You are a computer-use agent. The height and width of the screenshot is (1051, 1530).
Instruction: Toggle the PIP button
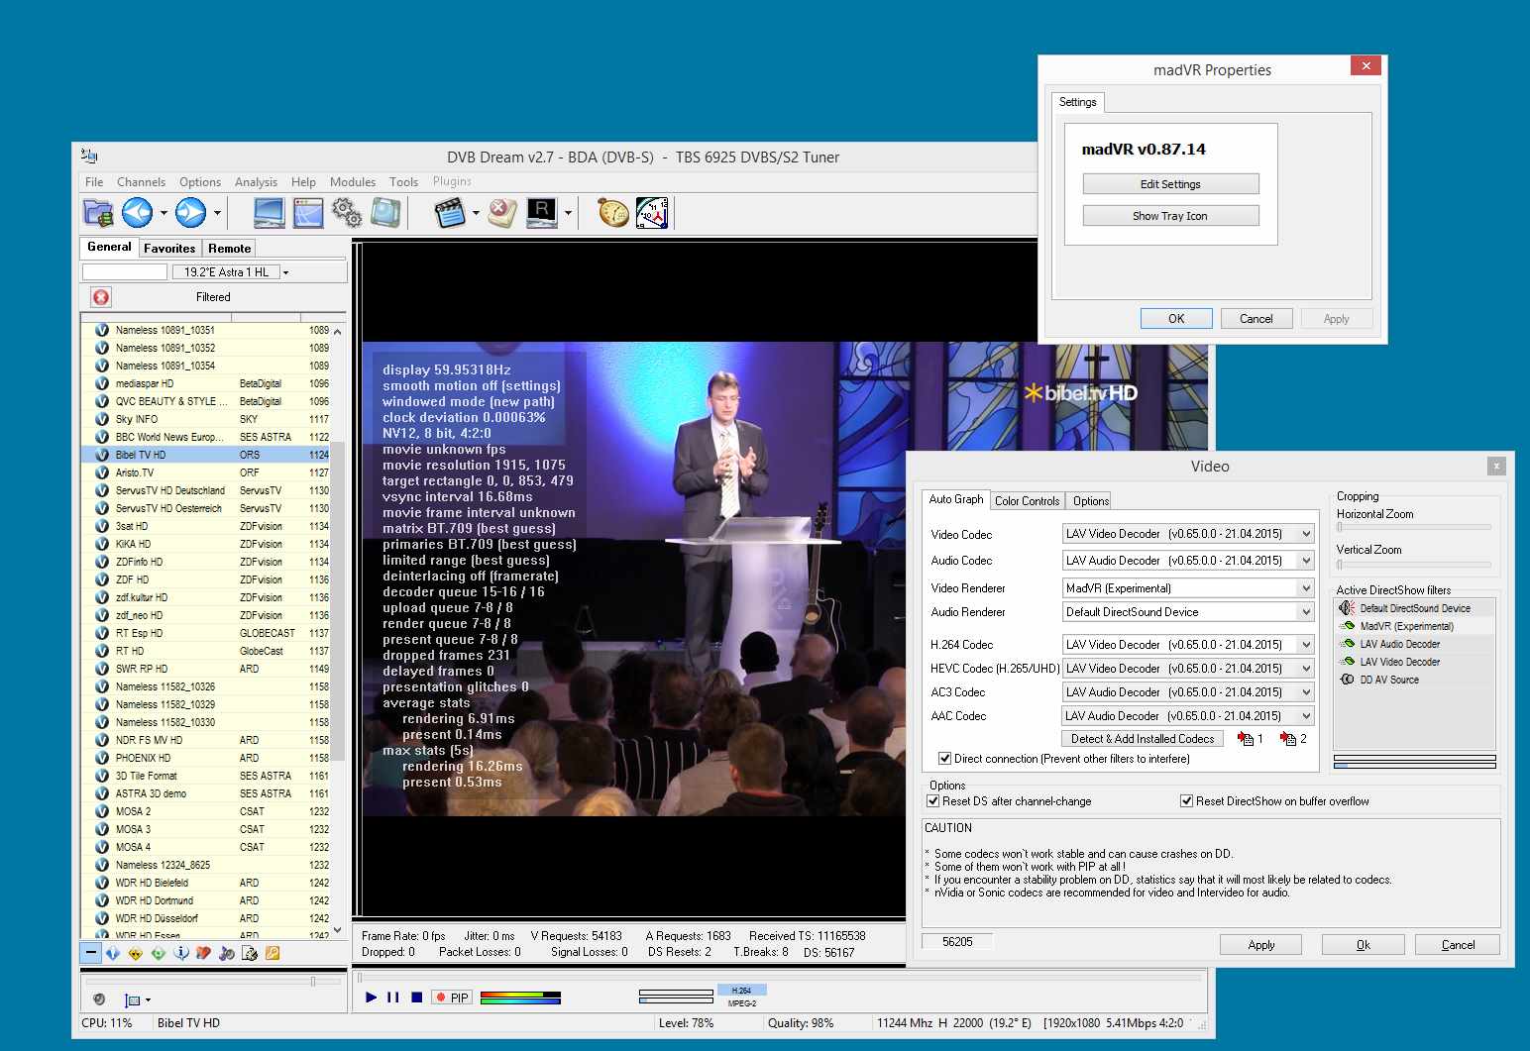coord(453,998)
